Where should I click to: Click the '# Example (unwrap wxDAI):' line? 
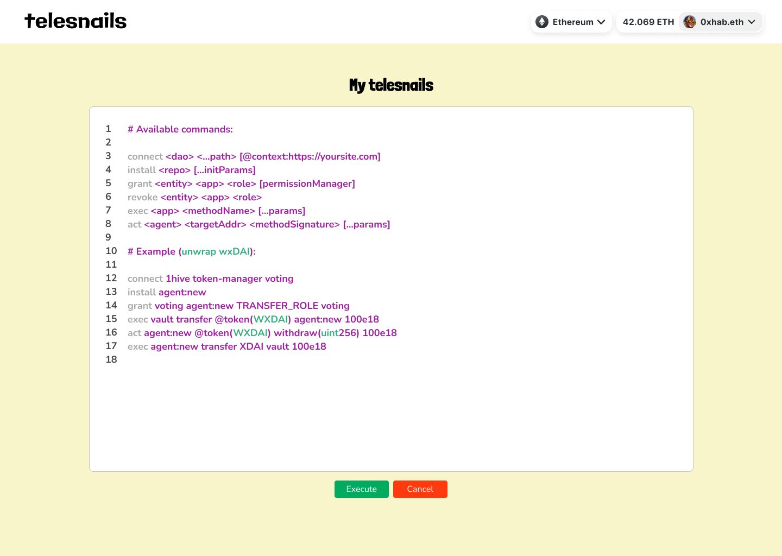(x=192, y=251)
